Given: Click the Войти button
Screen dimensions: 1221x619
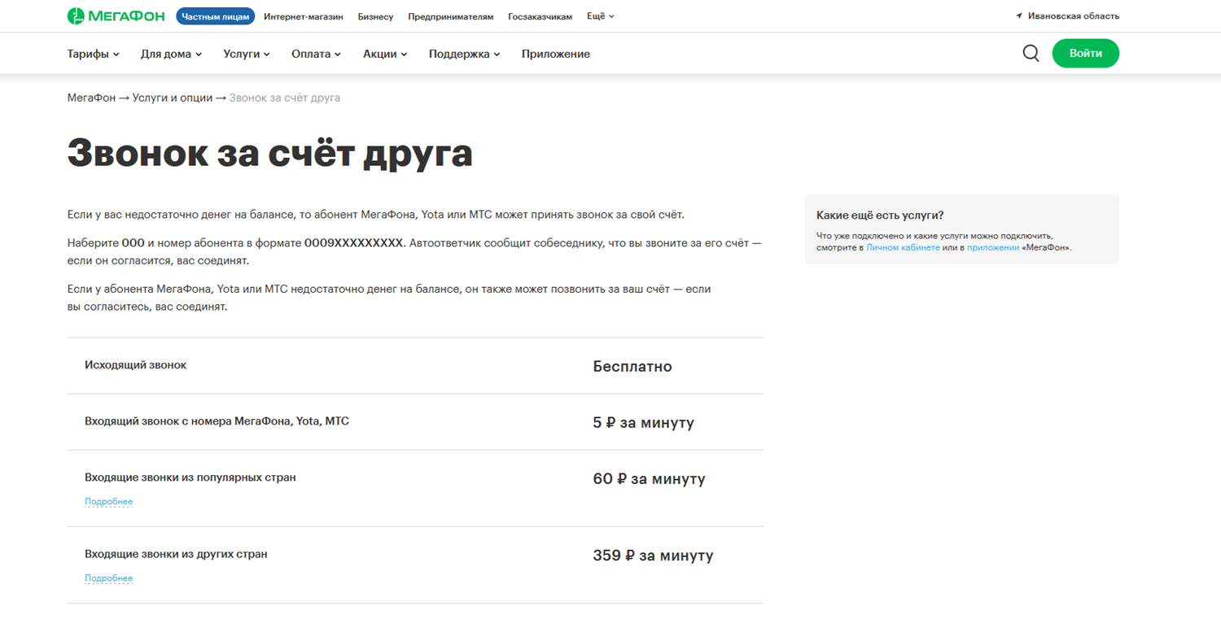Looking at the screenshot, I should tap(1085, 54).
